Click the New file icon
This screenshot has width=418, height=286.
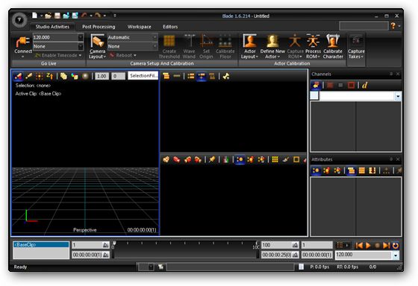[34, 16]
